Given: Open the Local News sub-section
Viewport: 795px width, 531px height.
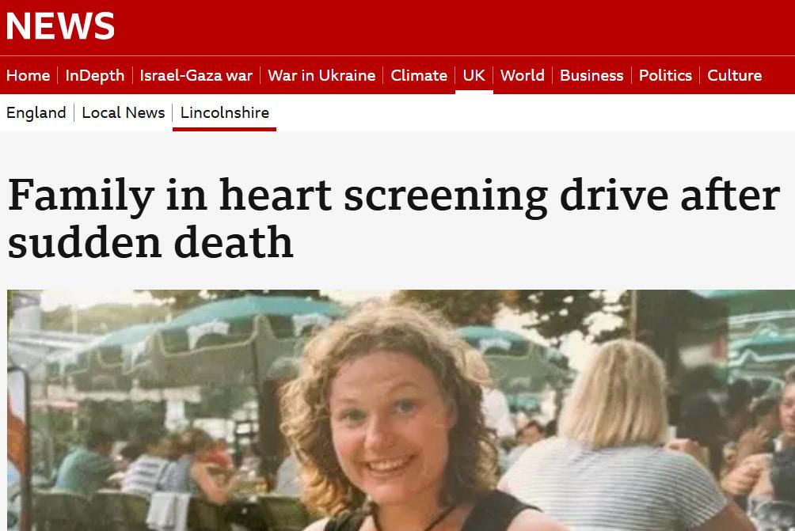Looking at the screenshot, I should (x=124, y=112).
